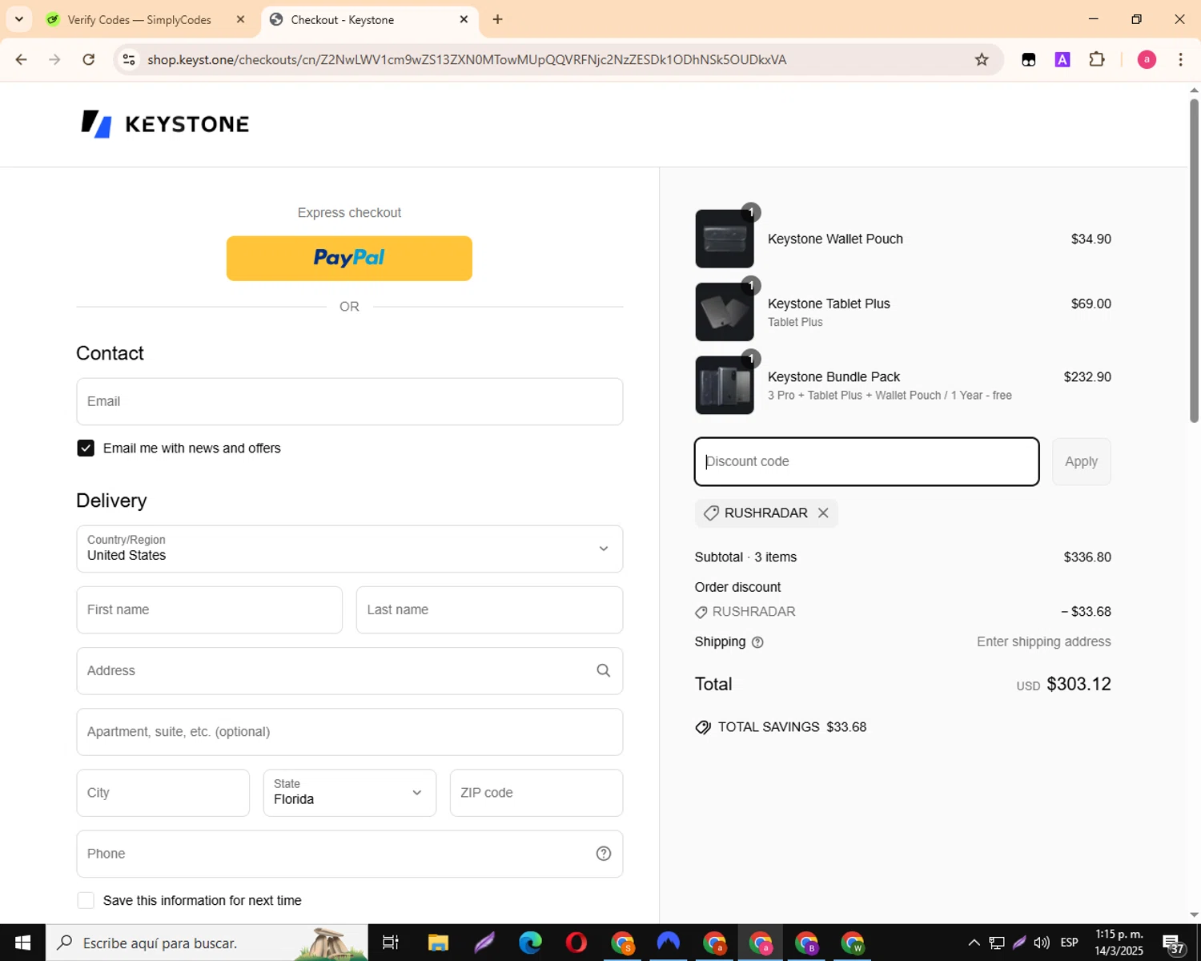The width and height of the screenshot is (1201, 961).
Task: Open Microsoft Edge from taskbar
Action: coord(530,943)
